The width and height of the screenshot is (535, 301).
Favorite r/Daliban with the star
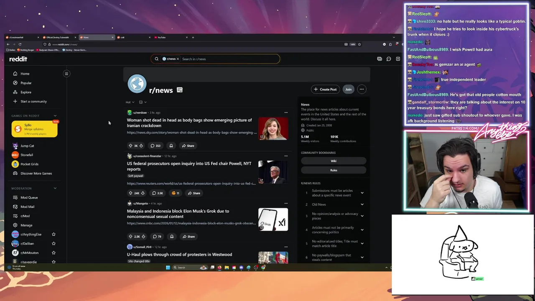coord(53,243)
